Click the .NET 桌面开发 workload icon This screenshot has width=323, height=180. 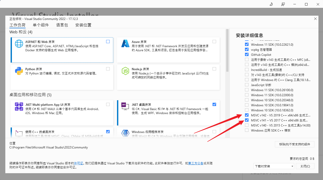click(125, 106)
